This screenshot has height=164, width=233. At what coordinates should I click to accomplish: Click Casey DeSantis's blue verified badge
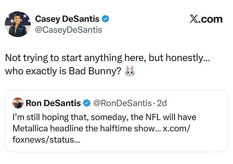[x=105, y=19]
